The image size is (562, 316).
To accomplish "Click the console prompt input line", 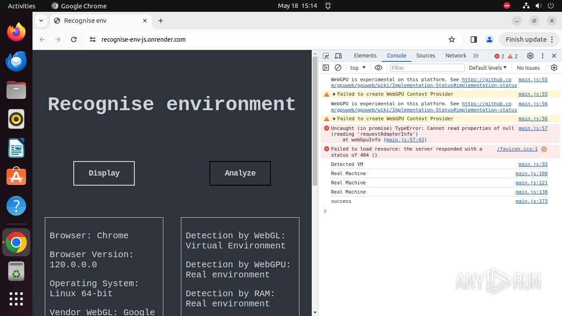I will pos(439,211).
